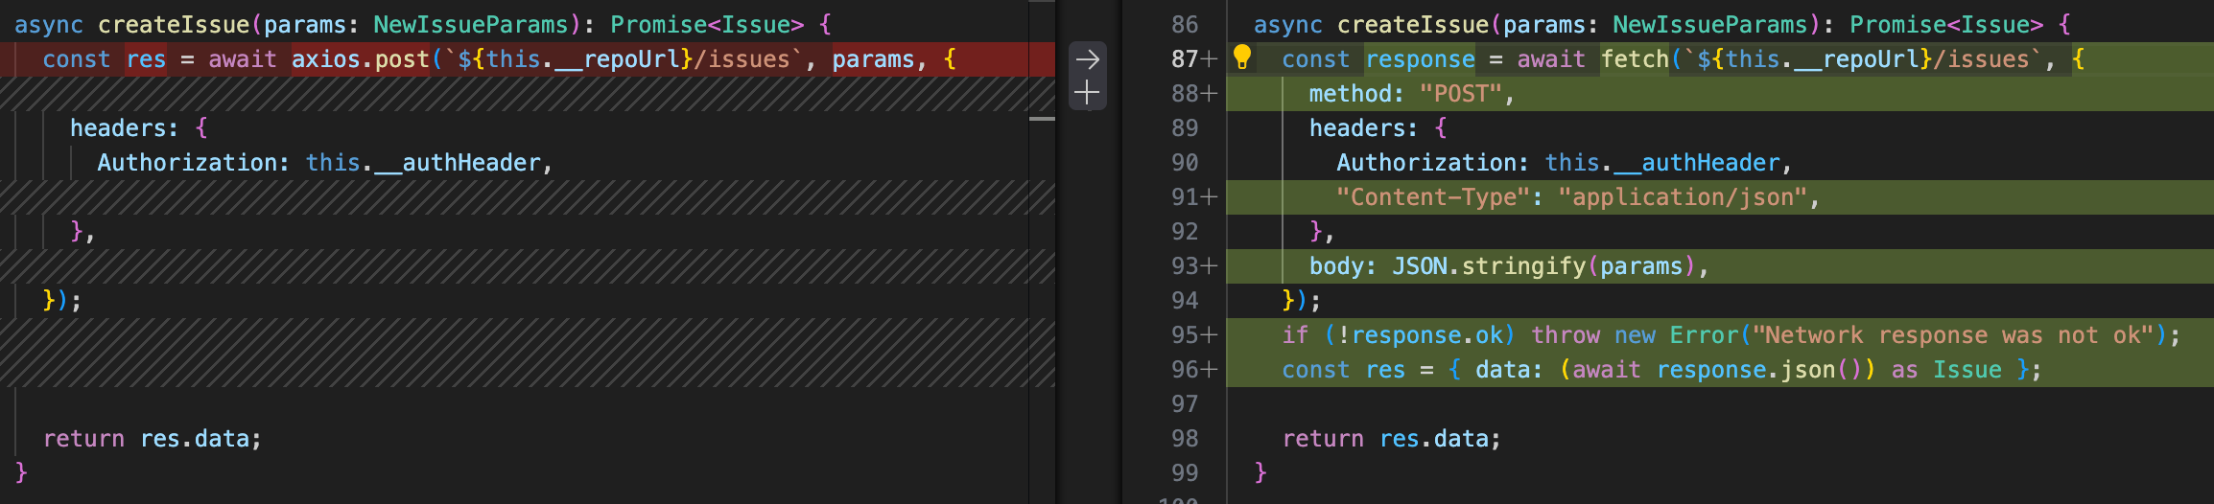Click NewIssueParams in the original pane signature

(x=471, y=25)
